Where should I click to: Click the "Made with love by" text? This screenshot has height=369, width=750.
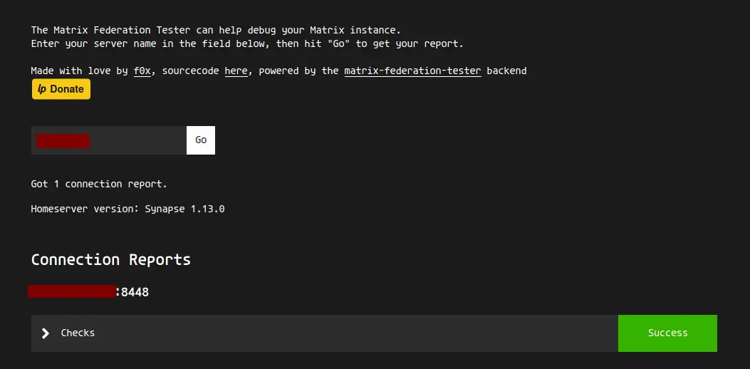[x=79, y=71]
